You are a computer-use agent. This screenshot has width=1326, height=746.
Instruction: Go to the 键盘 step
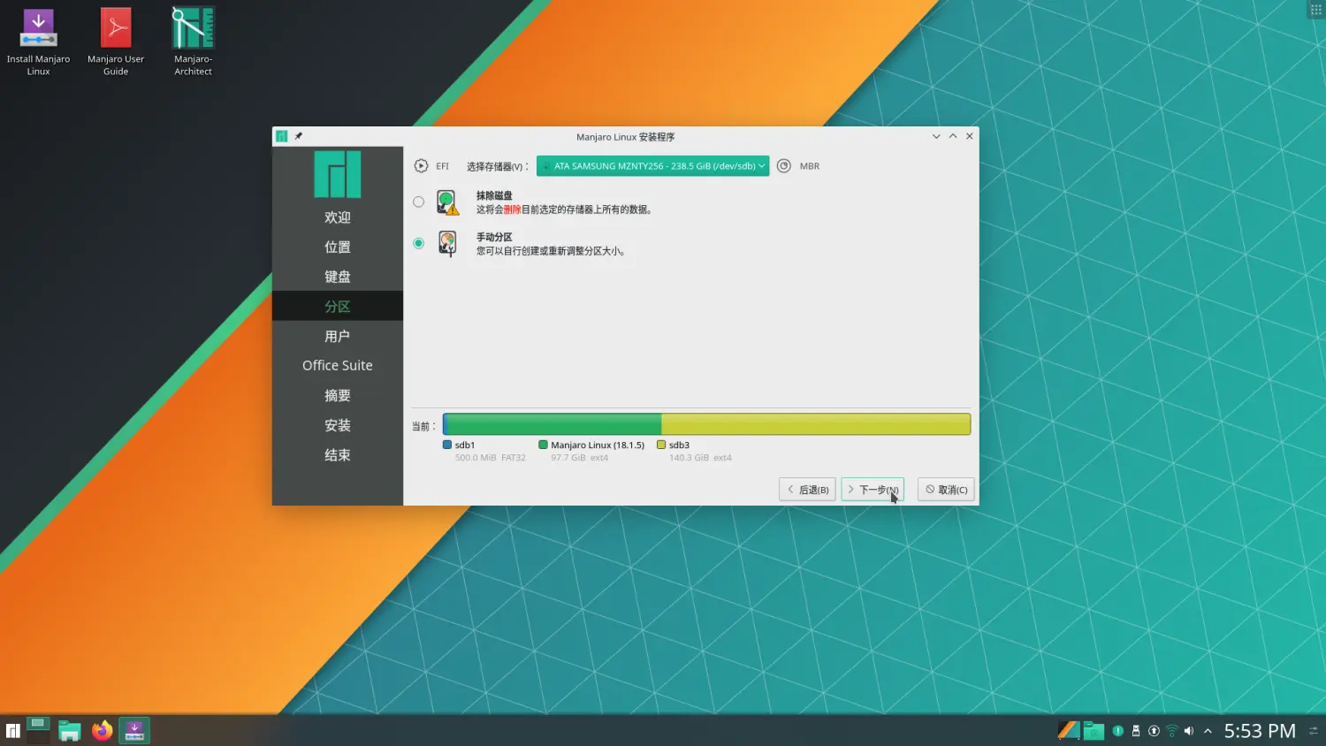click(338, 277)
